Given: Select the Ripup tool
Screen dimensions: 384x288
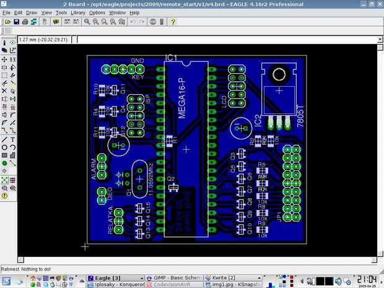Looking at the screenshot, I should 12,131.
